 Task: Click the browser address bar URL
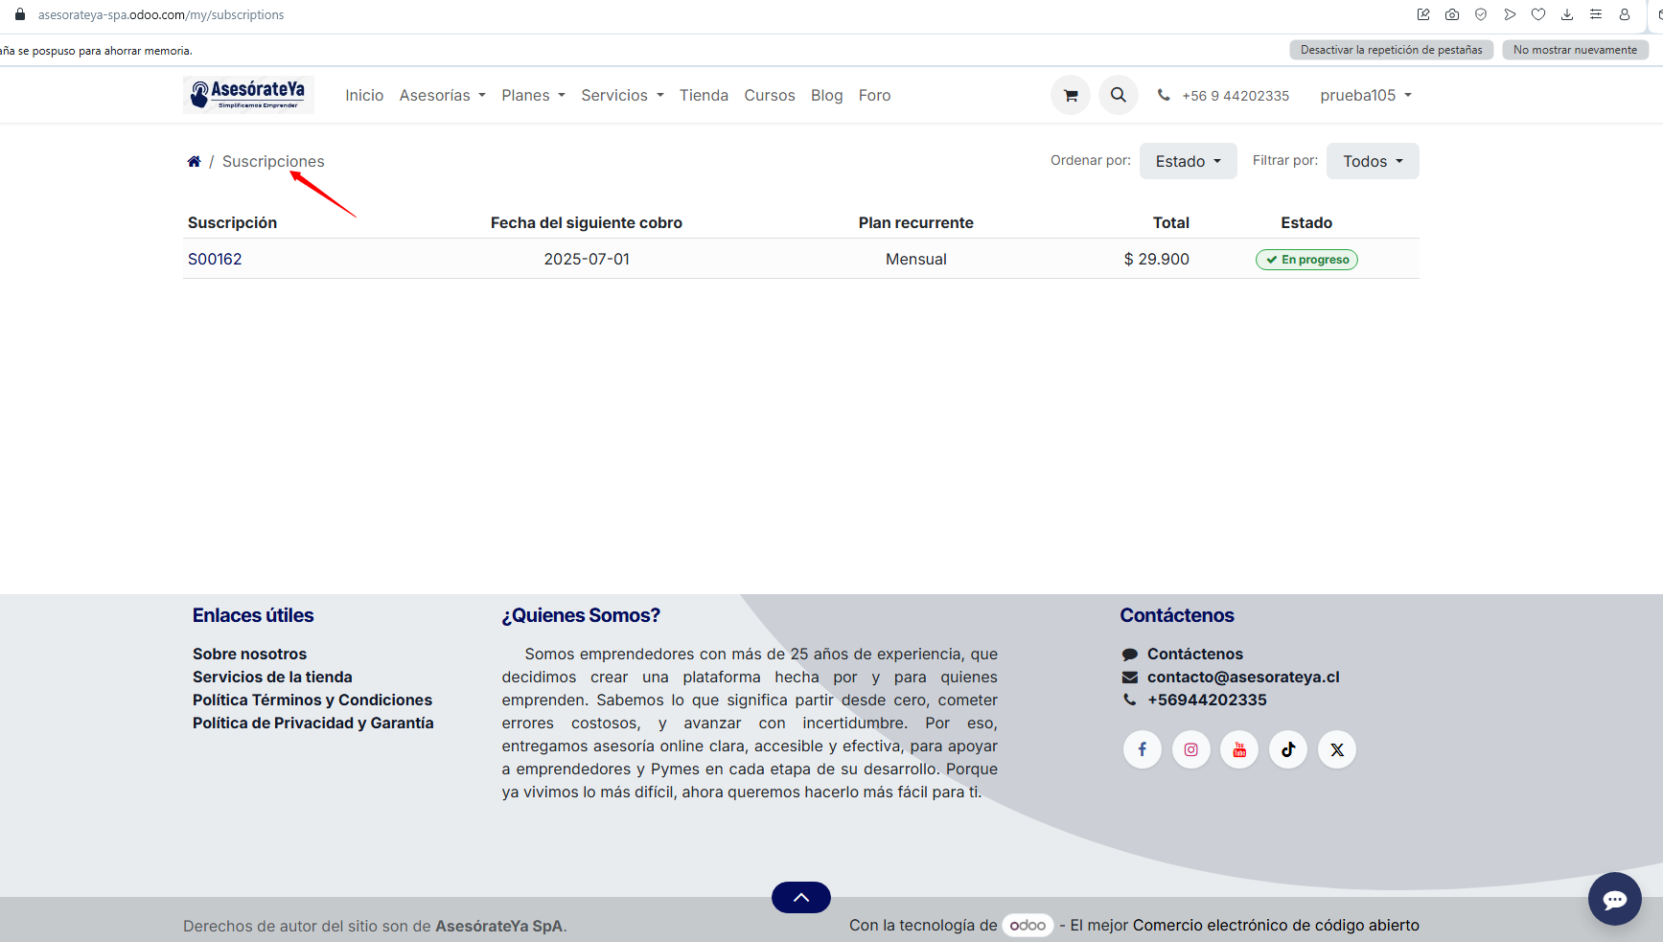tap(161, 14)
